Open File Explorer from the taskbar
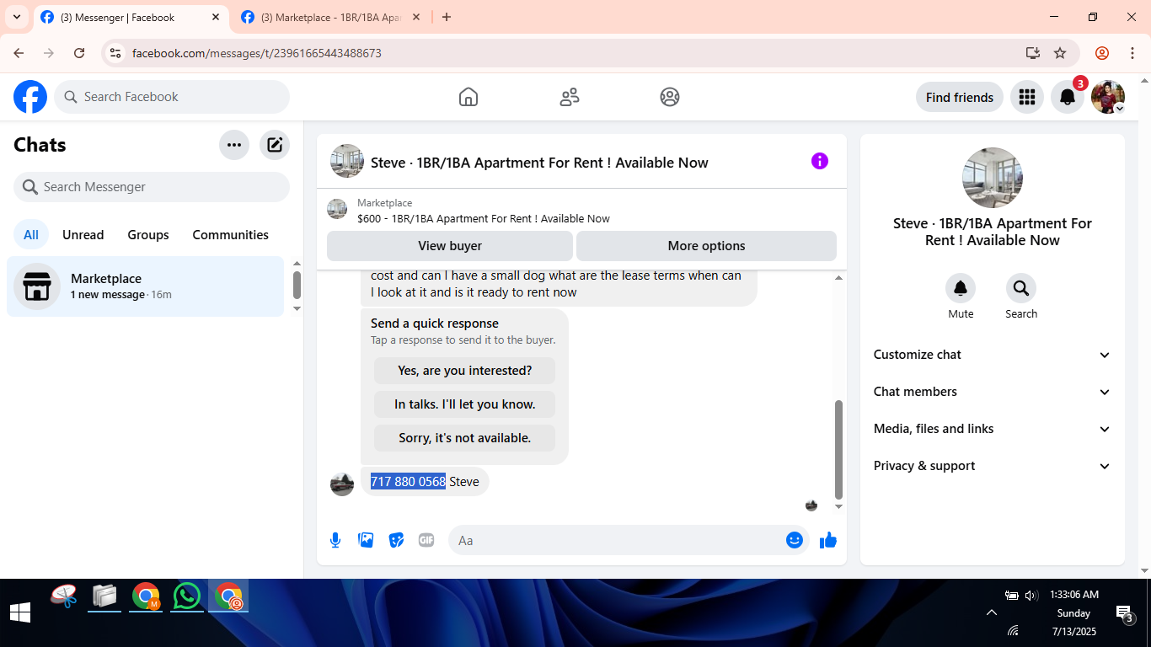The width and height of the screenshot is (1151, 647). [x=104, y=596]
